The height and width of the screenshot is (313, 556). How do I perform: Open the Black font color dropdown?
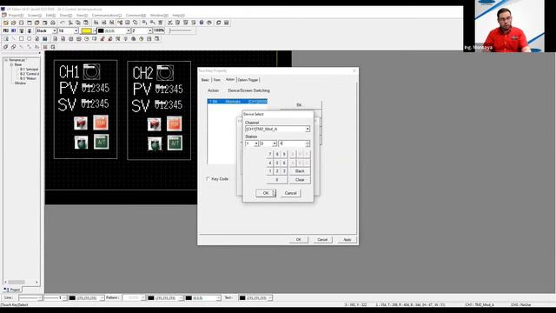coord(54,31)
